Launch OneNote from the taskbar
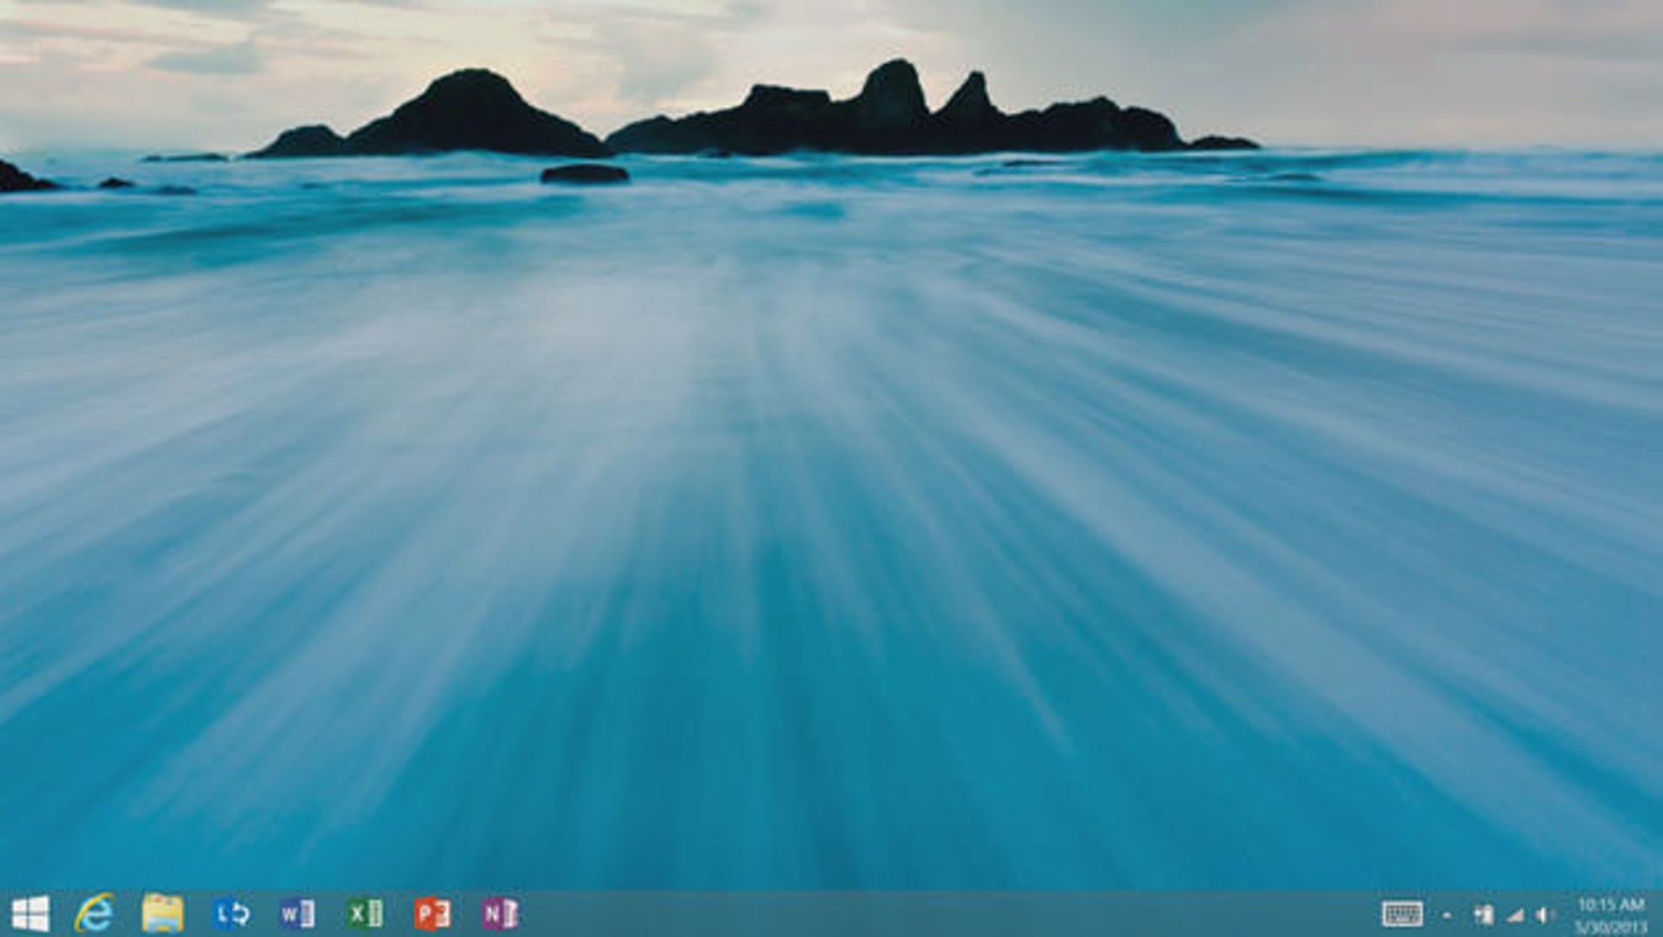Image resolution: width=1663 pixels, height=937 pixels. (x=500, y=914)
